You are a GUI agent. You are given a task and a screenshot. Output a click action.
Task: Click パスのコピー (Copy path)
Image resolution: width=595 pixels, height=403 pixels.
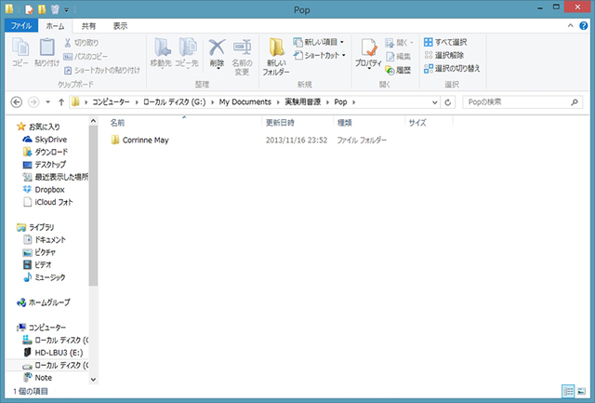click(86, 57)
